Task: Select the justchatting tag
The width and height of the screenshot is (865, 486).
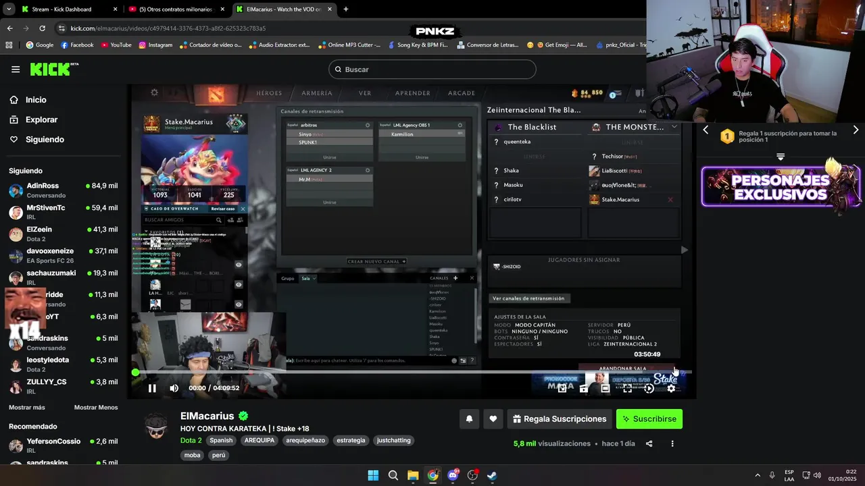Action: [x=394, y=440]
